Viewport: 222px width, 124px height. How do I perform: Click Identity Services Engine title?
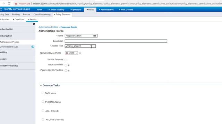[x=17, y=9]
